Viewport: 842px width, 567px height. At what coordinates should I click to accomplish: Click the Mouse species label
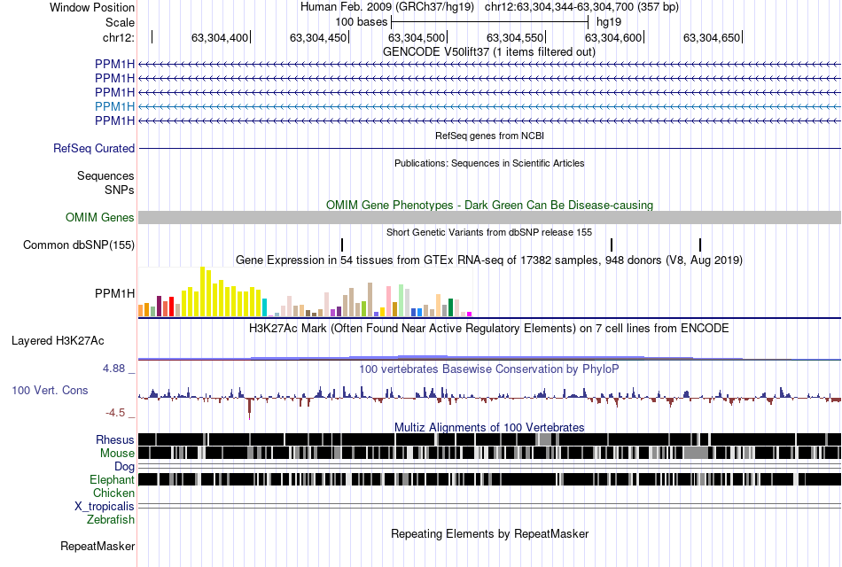point(117,454)
